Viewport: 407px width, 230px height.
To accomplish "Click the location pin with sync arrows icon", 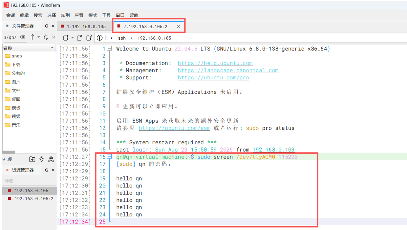I will (51, 159).
